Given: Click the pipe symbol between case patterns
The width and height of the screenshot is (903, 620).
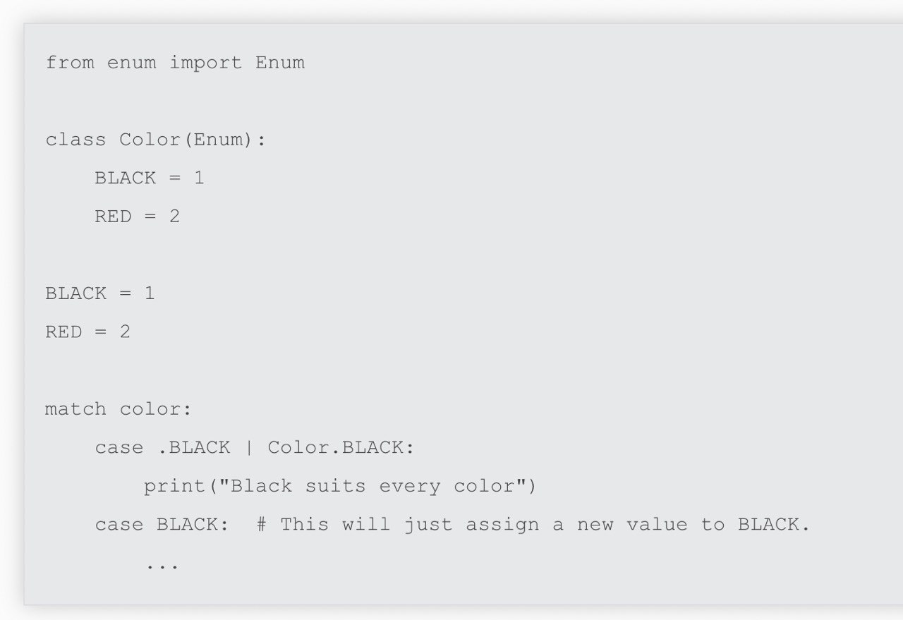Looking at the screenshot, I should (x=249, y=448).
